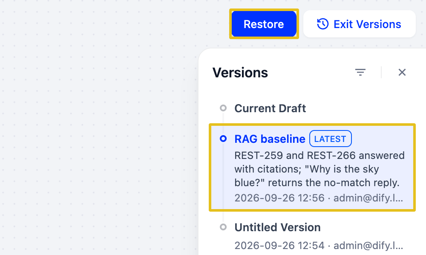The height and width of the screenshot is (255, 426).
Task: Click the RAG baseline description text
Action: point(320,169)
